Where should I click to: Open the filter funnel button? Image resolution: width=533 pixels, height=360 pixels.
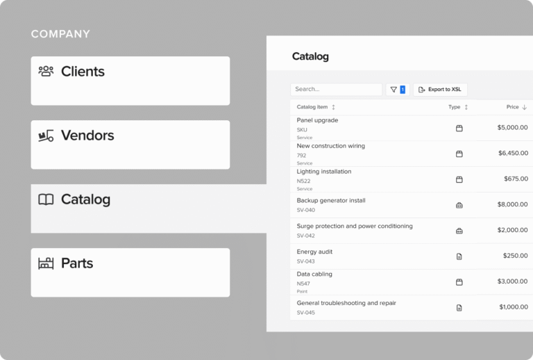398,90
